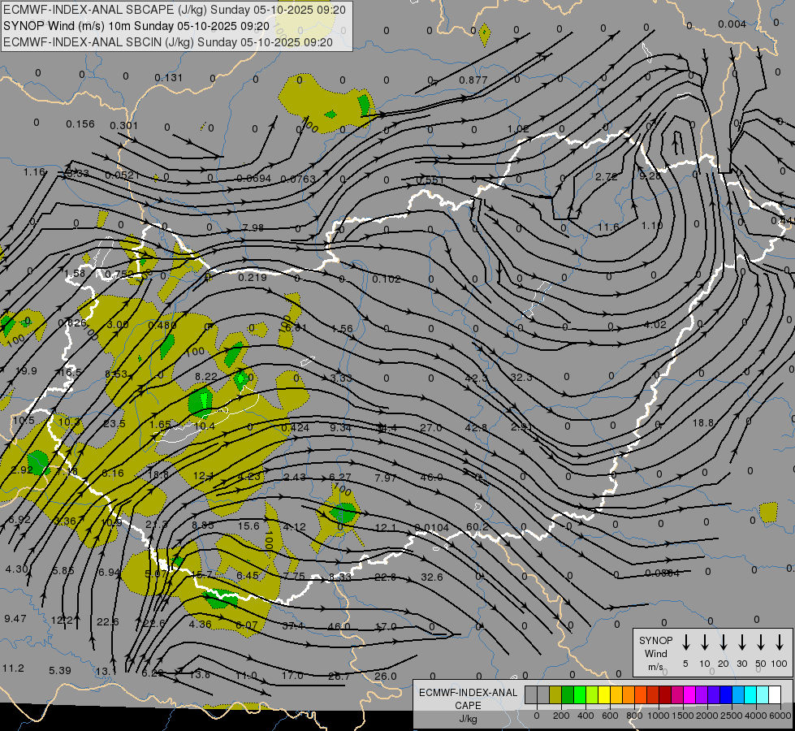
Task: Click the map value 11.6
Action: pos(608,227)
